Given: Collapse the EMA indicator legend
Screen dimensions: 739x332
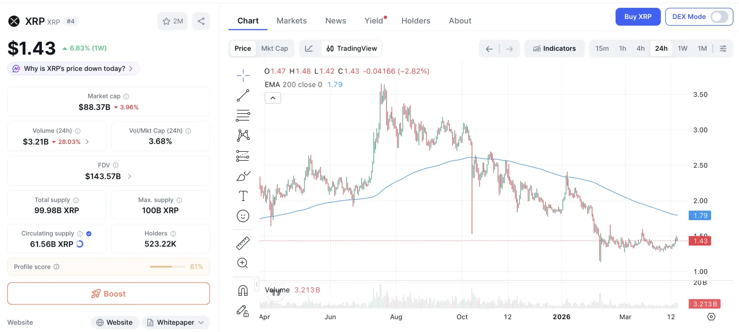Looking at the screenshot, I should click(x=272, y=98).
